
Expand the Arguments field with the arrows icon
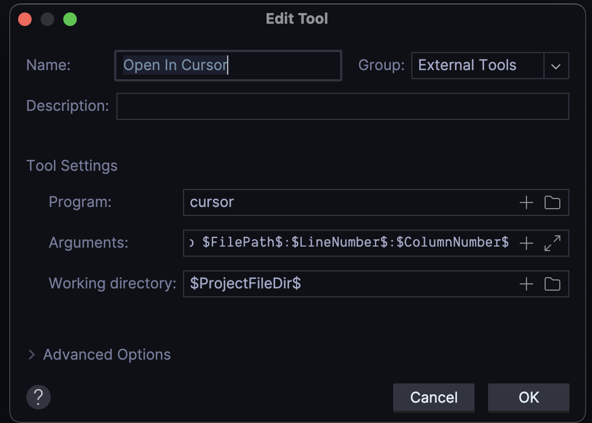coord(552,243)
